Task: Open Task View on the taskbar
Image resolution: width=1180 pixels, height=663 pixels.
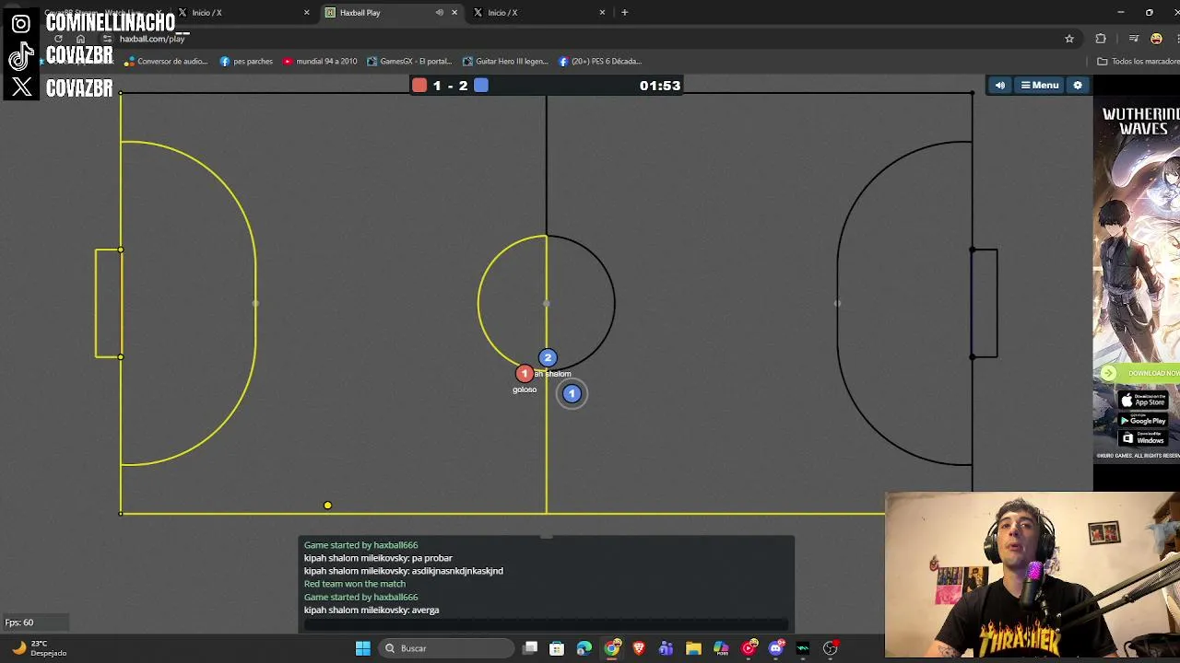Action: [x=530, y=648]
